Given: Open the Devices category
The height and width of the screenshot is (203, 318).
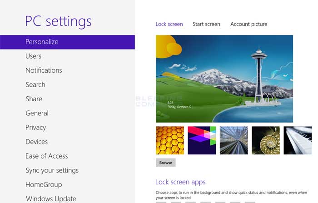Looking at the screenshot, I should (36, 142).
